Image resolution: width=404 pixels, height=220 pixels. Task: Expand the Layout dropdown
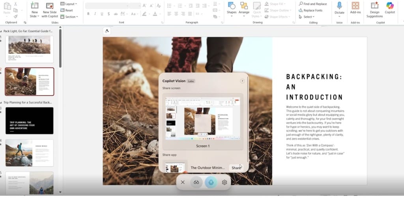coord(69,4)
